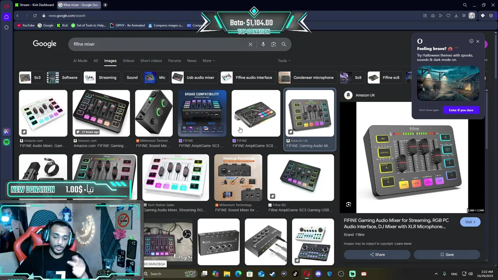
Task: Open Opera sidebar bookmarks star icon
Action: (6, 27)
